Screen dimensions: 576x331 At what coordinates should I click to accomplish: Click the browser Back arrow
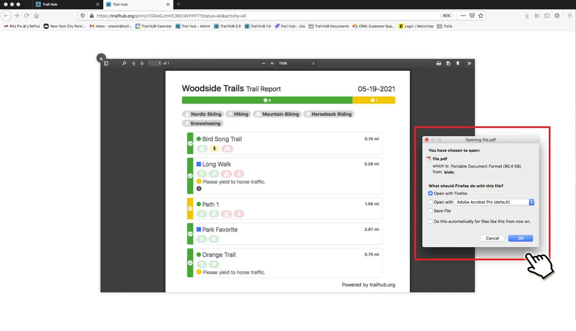tap(6, 16)
